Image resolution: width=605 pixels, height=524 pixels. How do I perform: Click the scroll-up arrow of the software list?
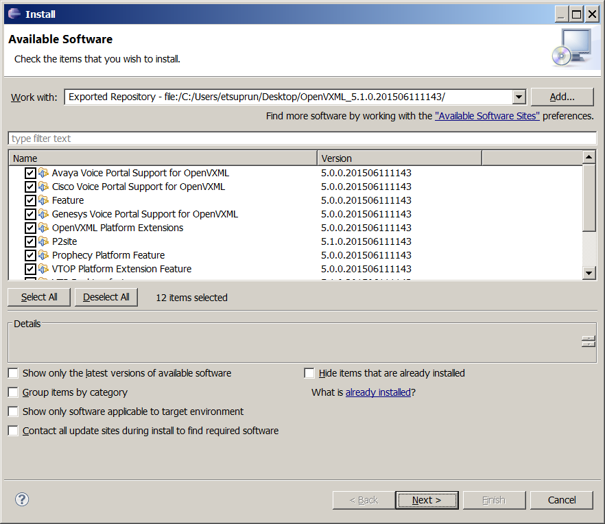click(x=589, y=157)
